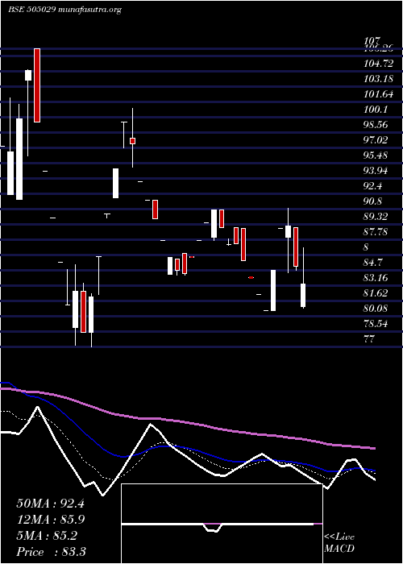Click the 80.08 price axis label
Image resolution: width=403 pixels, height=564 pixels.
point(376,309)
